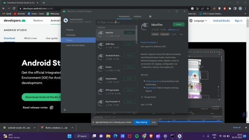Click the ADB Idea plugin icon

(x=101, y=45)
